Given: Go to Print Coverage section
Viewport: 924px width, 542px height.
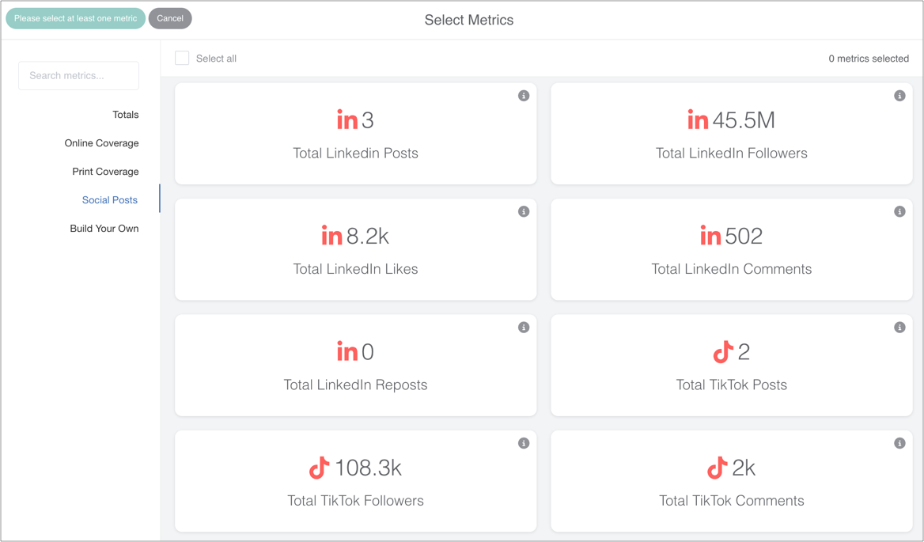Looking at the screenshot, I should [x=105, y=172].
